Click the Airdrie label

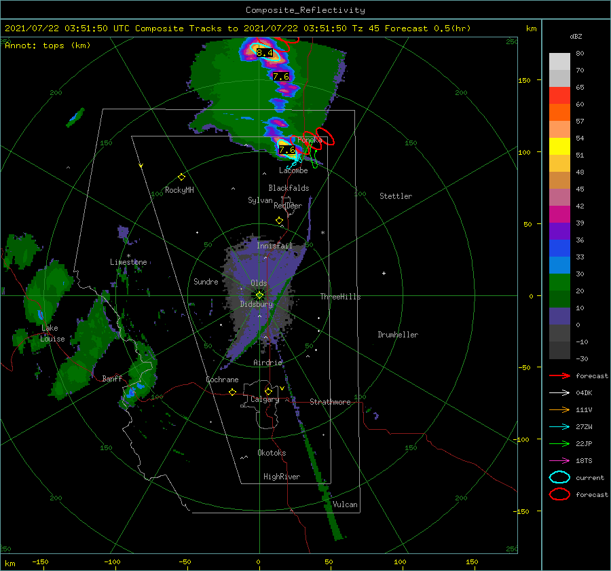pos(267,363)
